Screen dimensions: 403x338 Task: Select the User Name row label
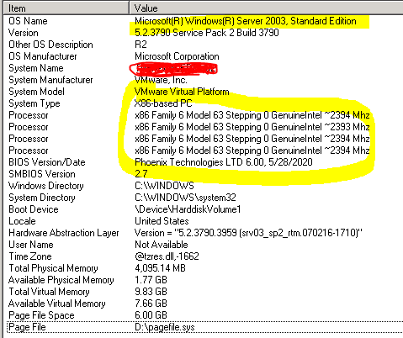pos(31,245)
